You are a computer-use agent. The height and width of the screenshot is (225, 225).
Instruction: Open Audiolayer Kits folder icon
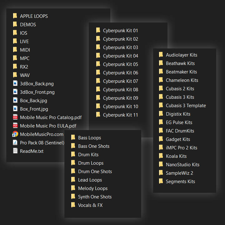click(x=161, y=55)
